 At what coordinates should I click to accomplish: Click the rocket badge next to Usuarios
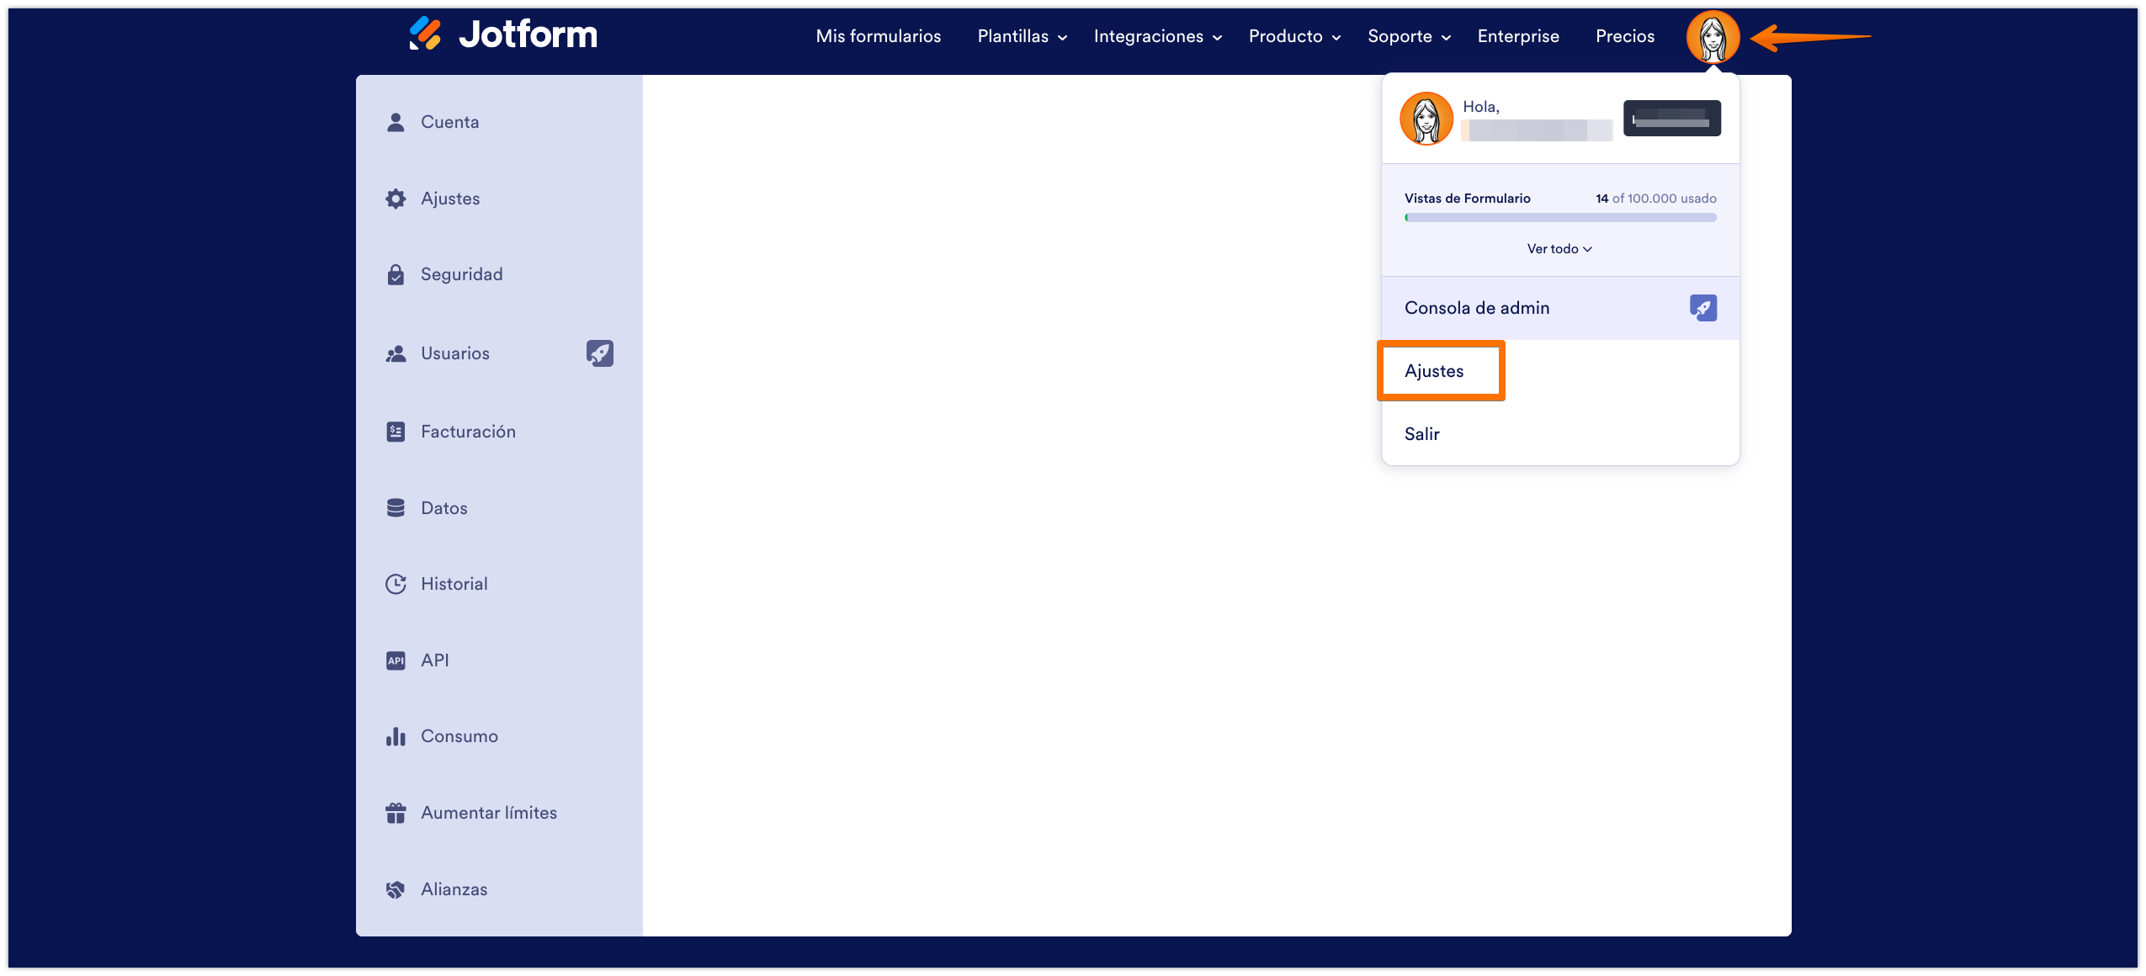point(599,353)
